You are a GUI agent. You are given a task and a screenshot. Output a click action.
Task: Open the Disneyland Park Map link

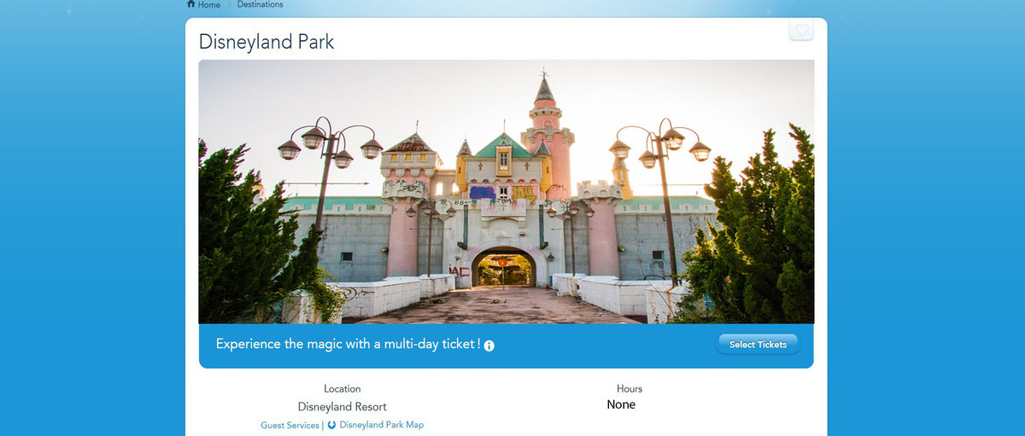381,425
